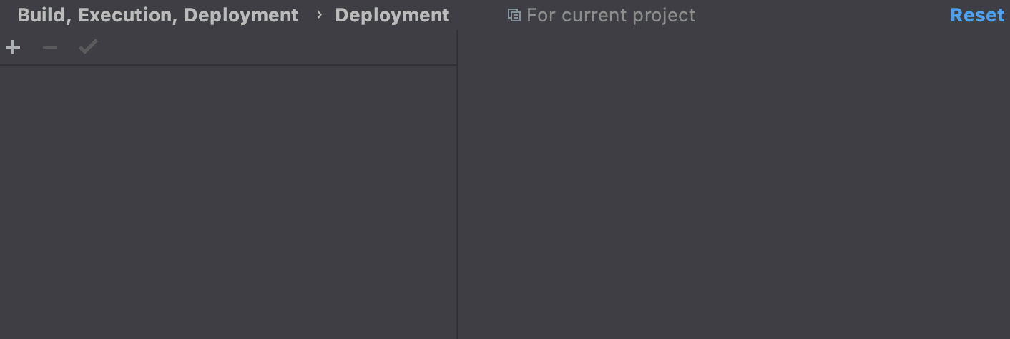The width and height of the screenshot is (1010, 339).
Task: Add a new deployment server with plus icon
Action: coord(13,48)
